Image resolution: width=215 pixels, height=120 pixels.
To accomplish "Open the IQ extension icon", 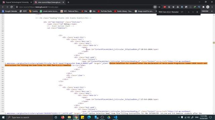I will pyautogui.click(x=199, y=7).
